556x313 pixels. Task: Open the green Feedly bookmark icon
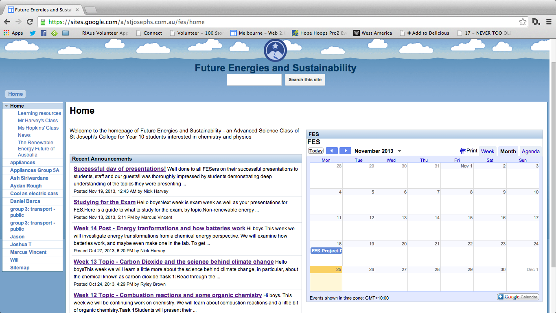[x=54, y=33]
